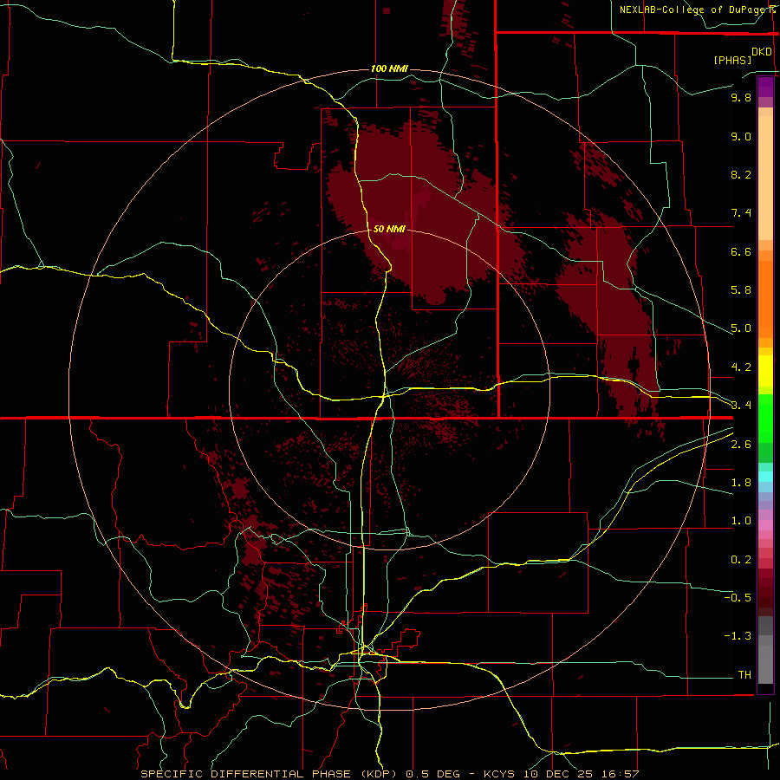This screenshot has width=780, height=780.
Task: Select the 2.6 scale value
Action: pos(741,445)
